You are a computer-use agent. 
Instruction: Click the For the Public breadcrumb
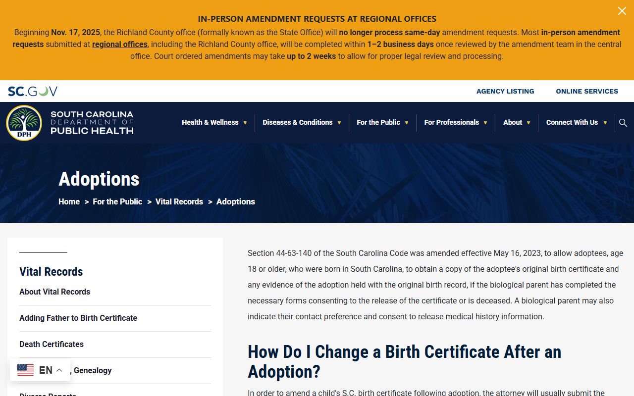coord(117,201)
